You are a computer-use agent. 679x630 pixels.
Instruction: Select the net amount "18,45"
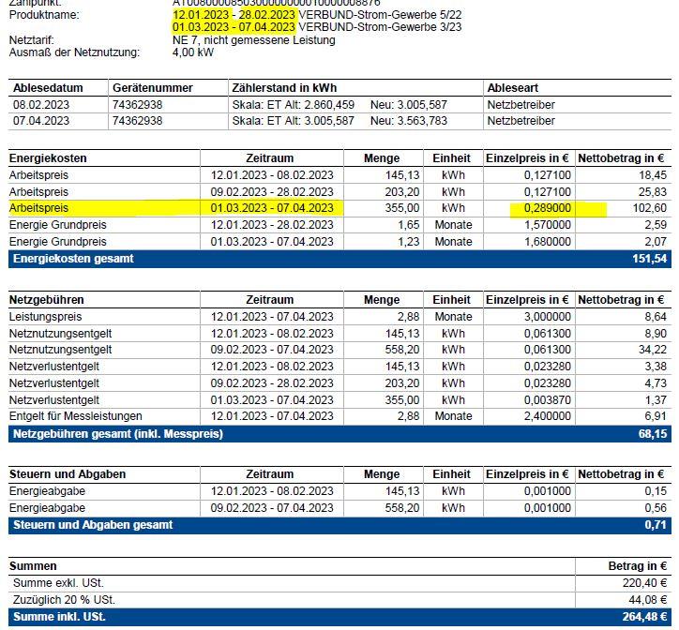coord(653,175)
